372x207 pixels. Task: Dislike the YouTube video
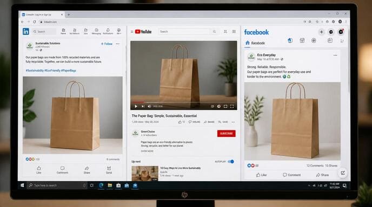(x=194, y=122)
